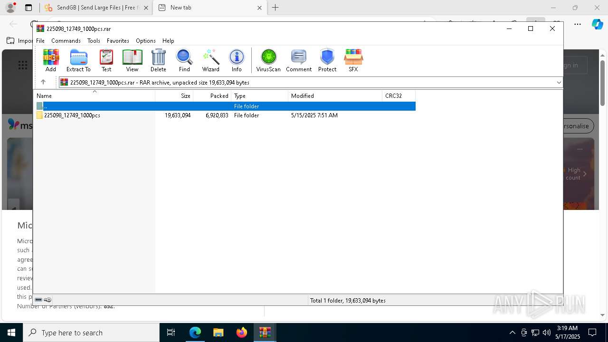Select the parent folder '..' row

tap(225, 106)
